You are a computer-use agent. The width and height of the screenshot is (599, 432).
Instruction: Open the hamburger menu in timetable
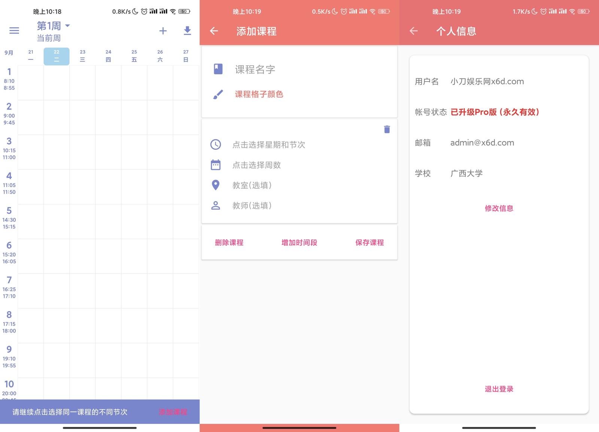14,31
